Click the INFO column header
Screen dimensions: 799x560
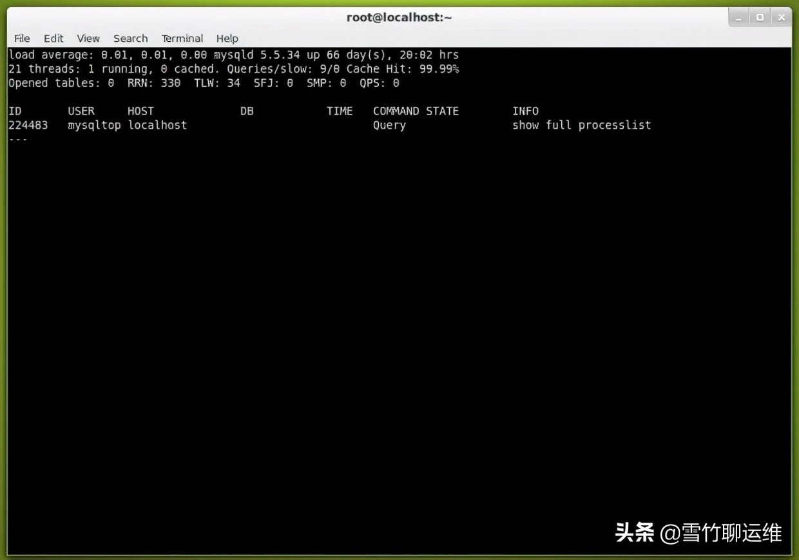pos(525,111)
